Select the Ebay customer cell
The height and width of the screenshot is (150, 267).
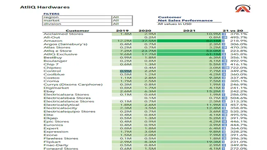tap(49, 91)
